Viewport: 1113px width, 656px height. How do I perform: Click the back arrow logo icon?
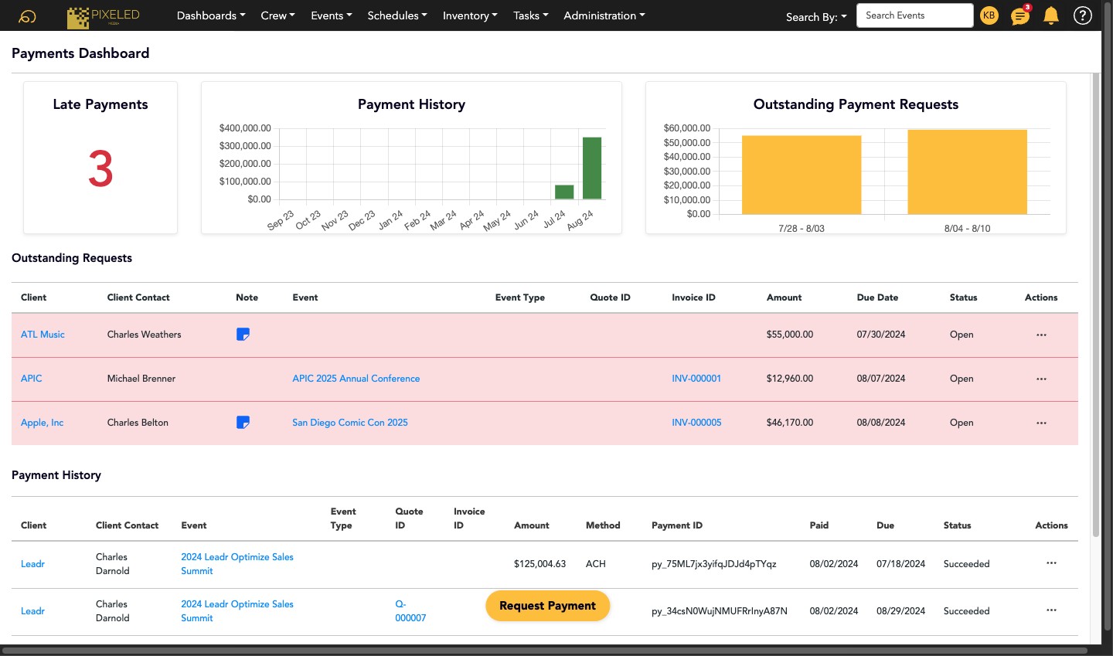[x=27, y=15]
